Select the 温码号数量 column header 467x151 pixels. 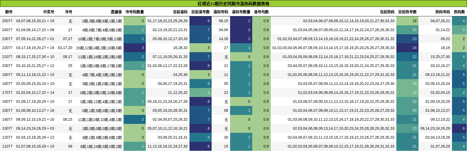click(x=241, y=12)
